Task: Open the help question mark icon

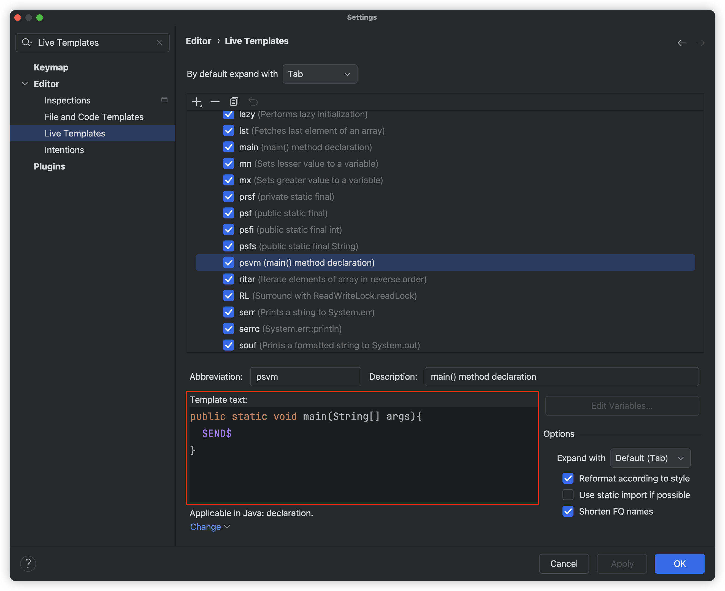Action: pyautogui.click(x=28, y=563)
